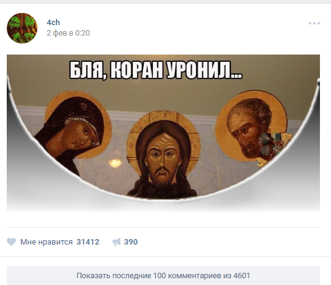Click the repost count 390
Viewport: 331px width, 285px height.
tap(131, 242)
